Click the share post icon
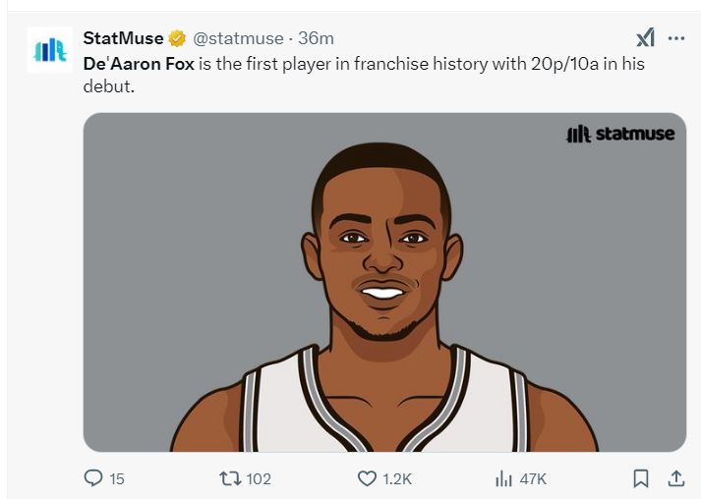This screenshot has height=499, width=701. tap(675, 478)
